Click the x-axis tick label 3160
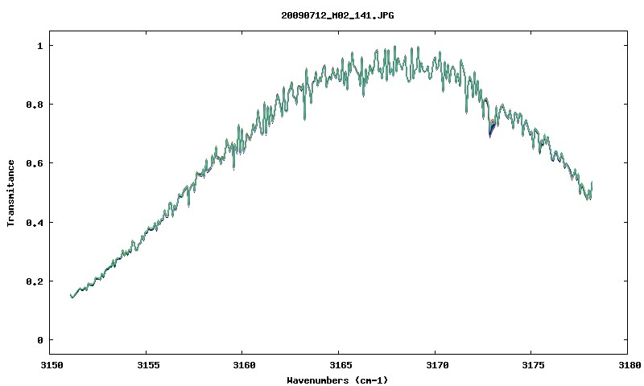Image resolution: width=644 pixels, height=386 pixels. pos(245,365)
